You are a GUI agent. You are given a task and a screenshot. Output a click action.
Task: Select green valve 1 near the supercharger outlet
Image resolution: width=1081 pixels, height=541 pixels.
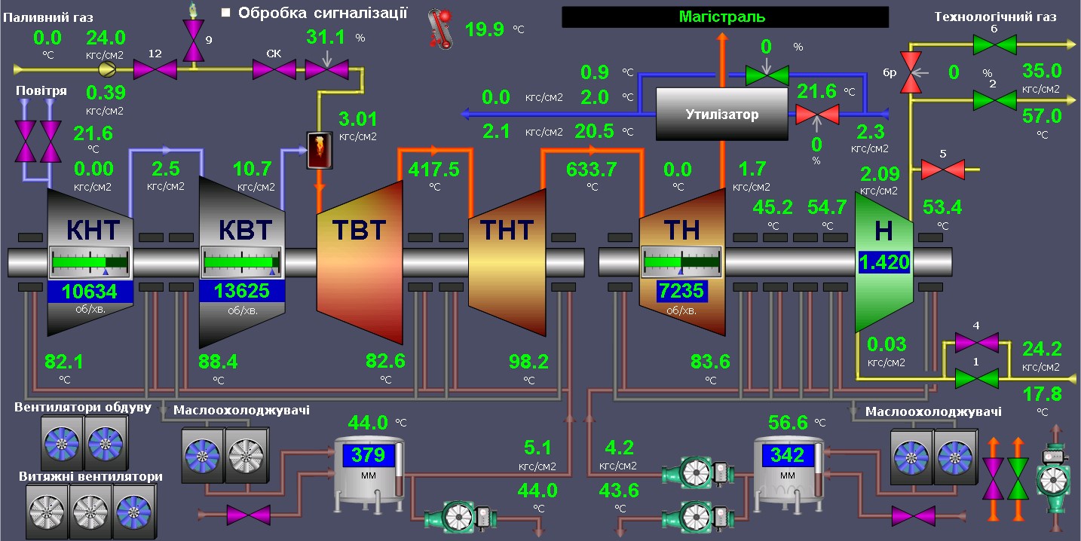(x=976, y=377)
